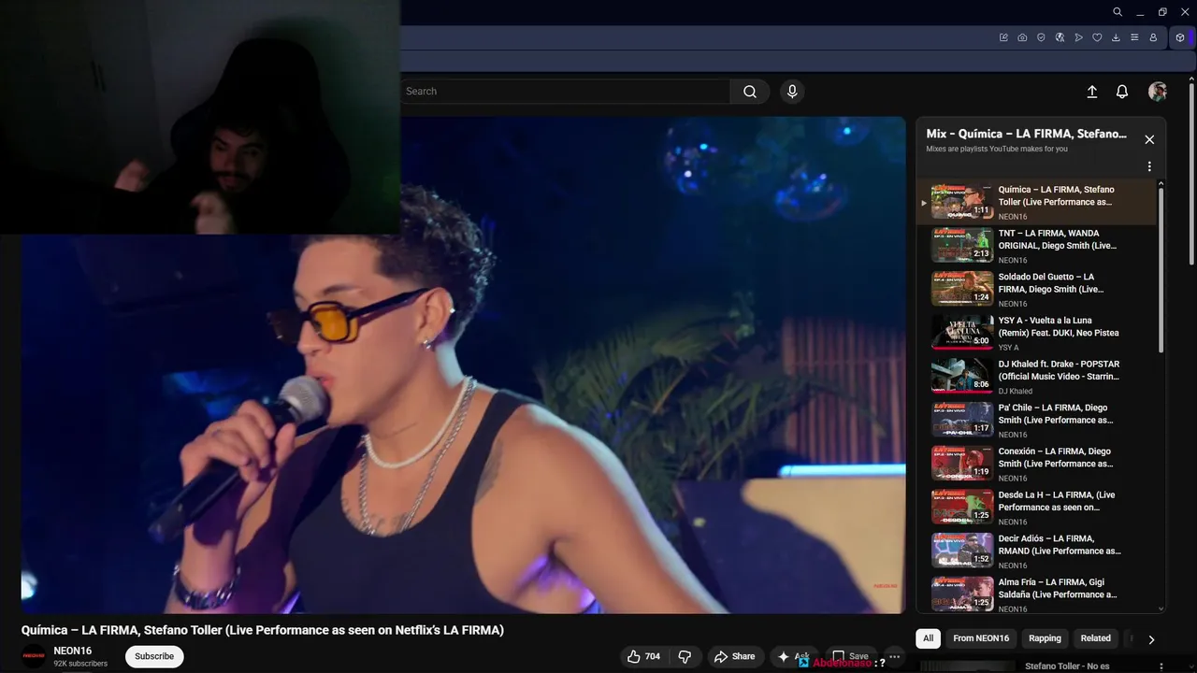This screenshot has height=673, width=1197.
Task: Open browser easy setup lines icon
Action: [x=1134, y=37]
